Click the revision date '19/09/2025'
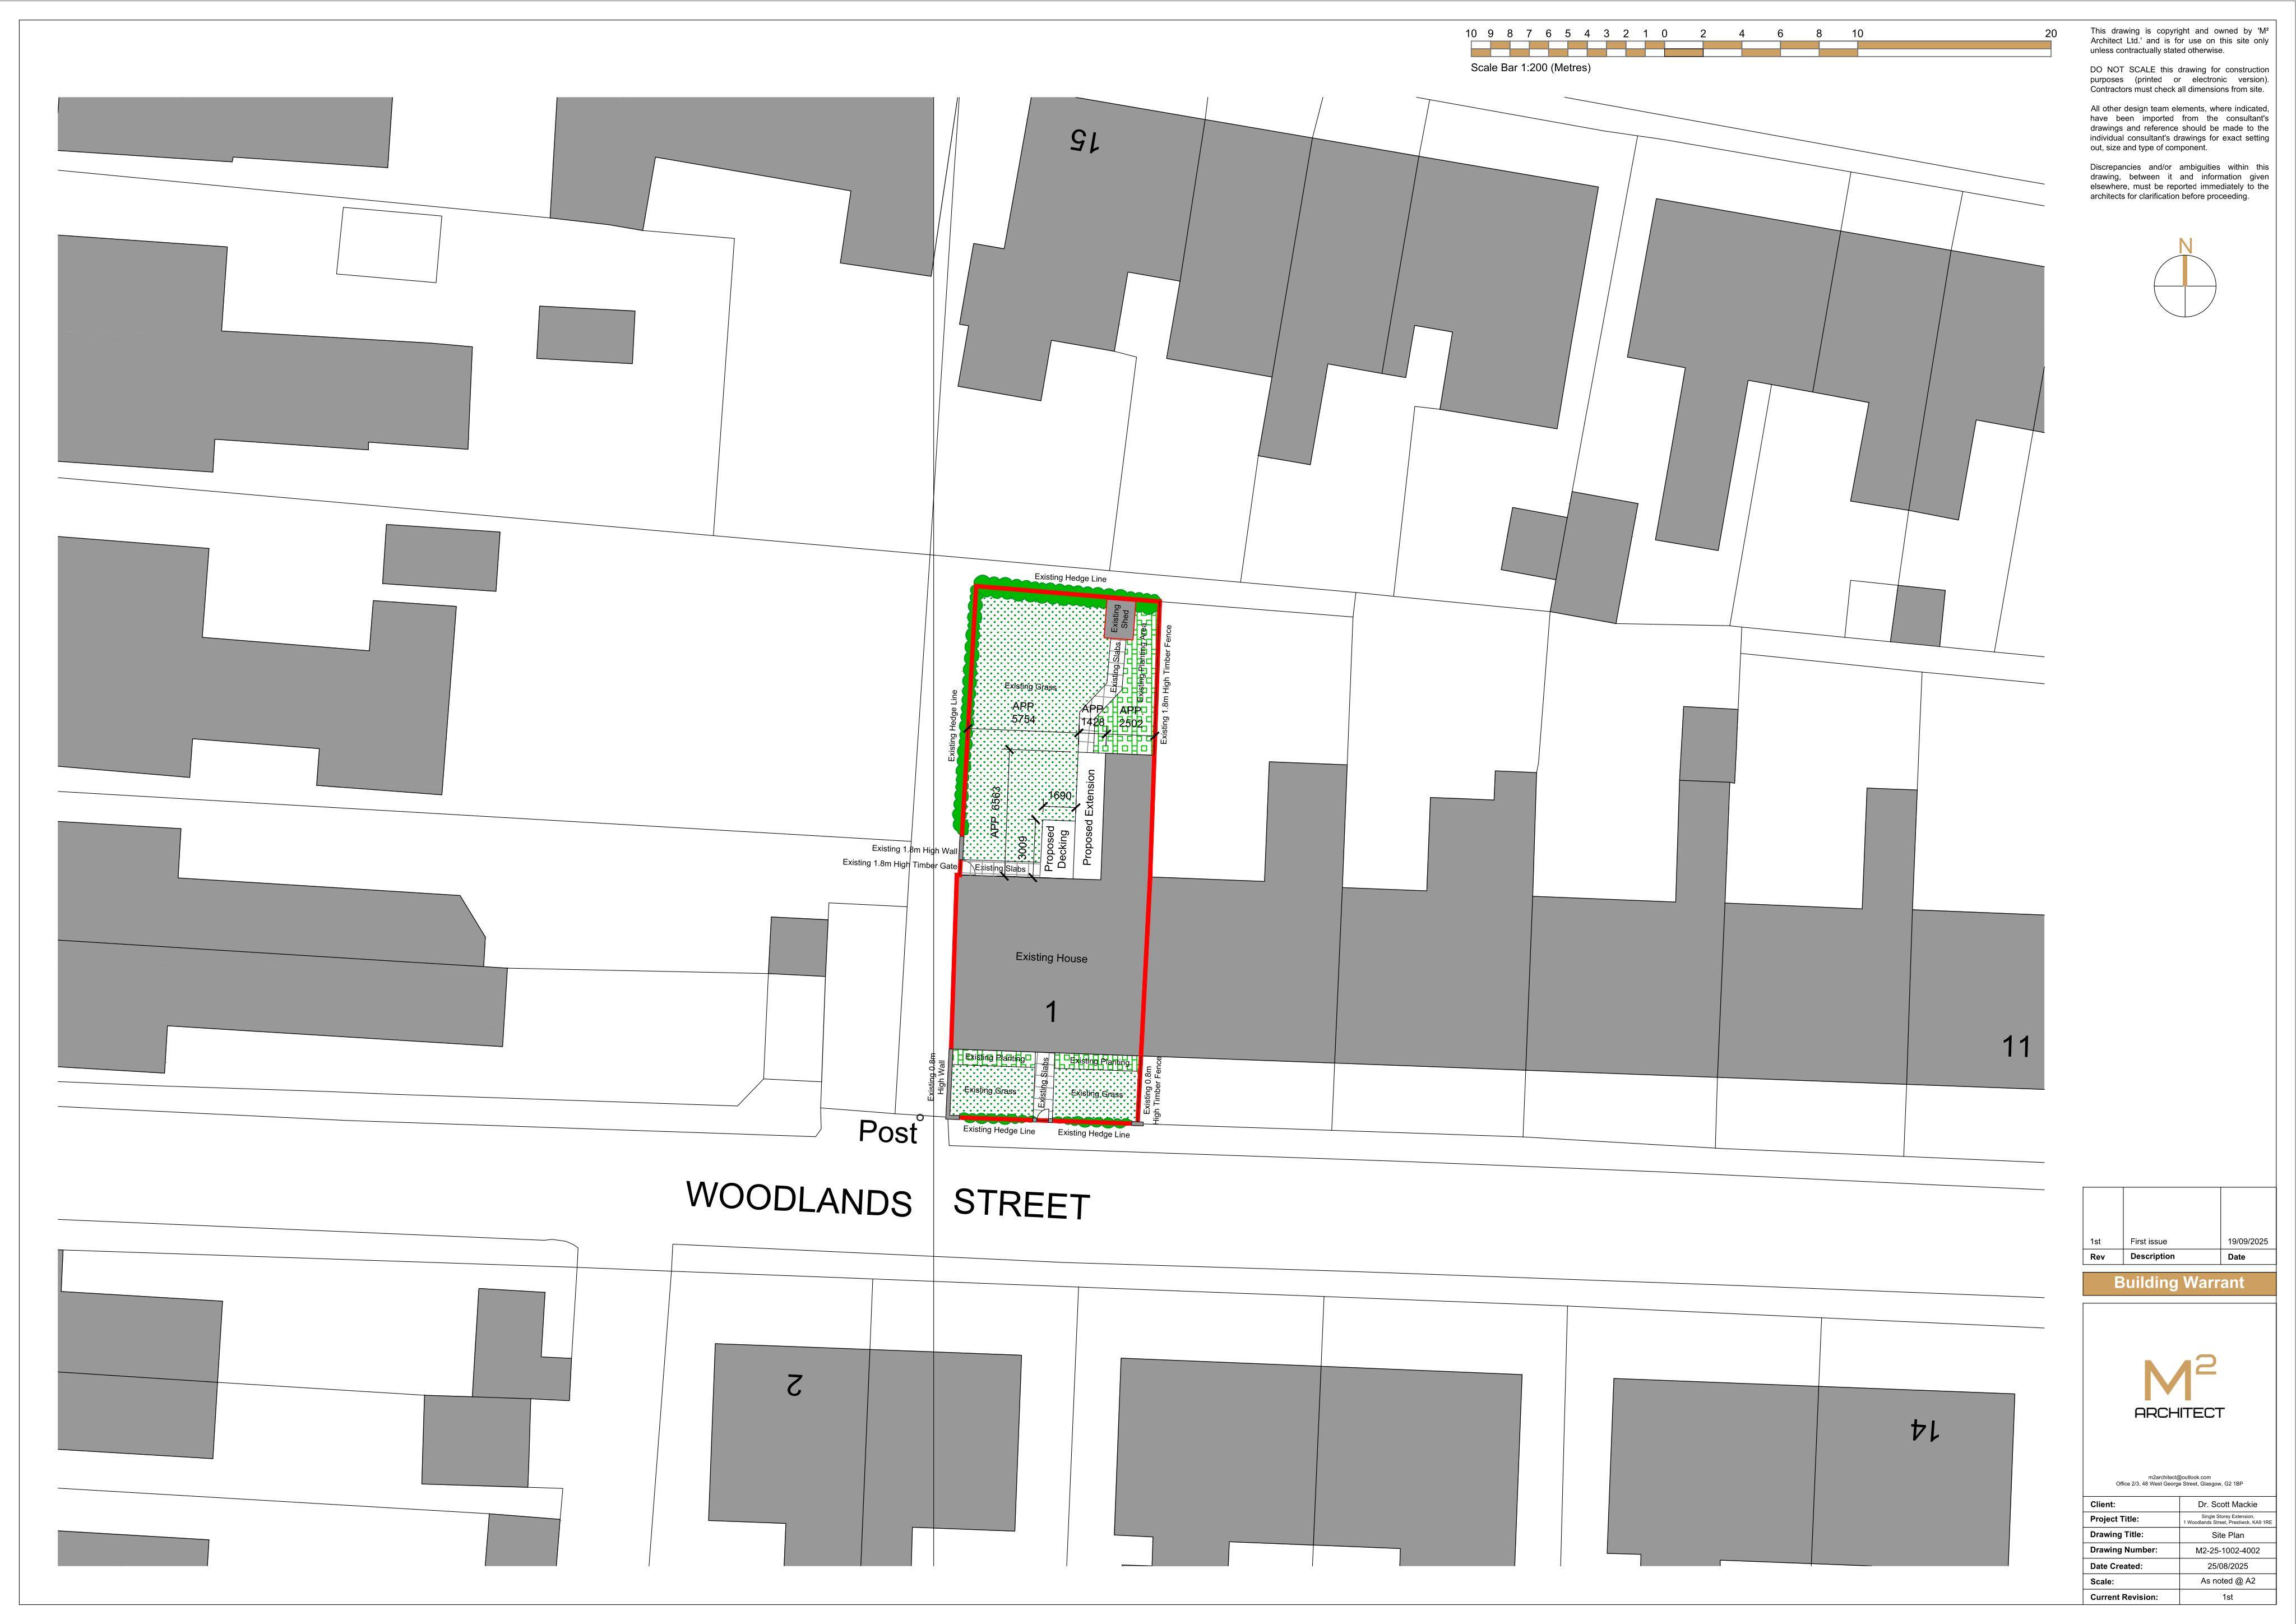 tap(2247, 1241)
